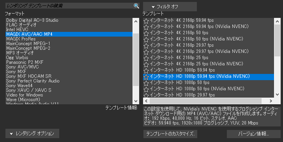Toggle star on 4K 2160p 25 fps template
Viewport: 283px width, 142px height.
[x=146, y=58]
